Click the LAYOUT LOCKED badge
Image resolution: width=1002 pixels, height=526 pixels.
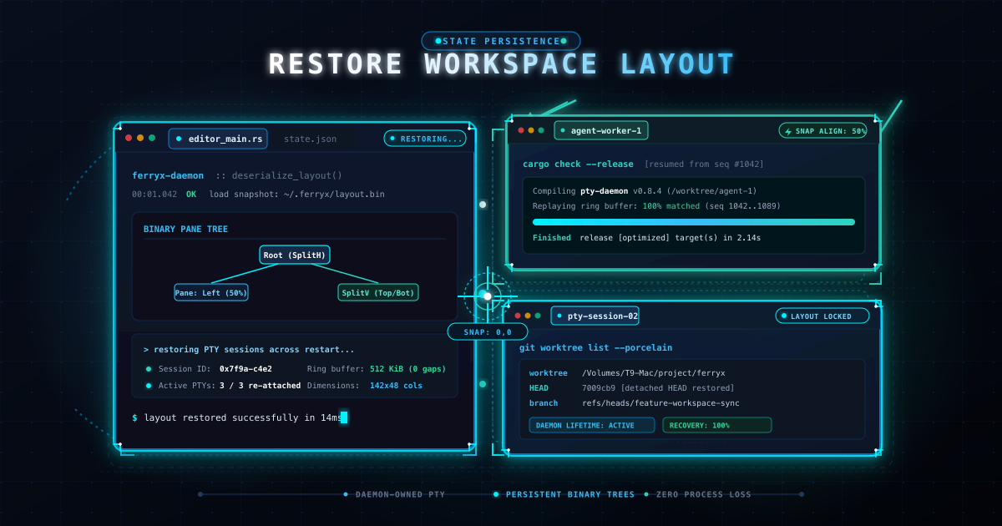click(x=822, y=316)
